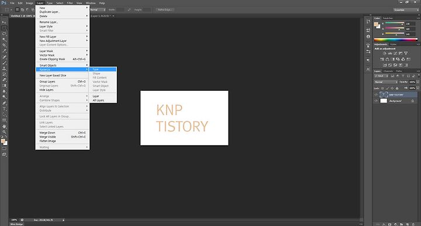The height and width of the screenshot is (226, 421).
Task: Choose Type in Rasterize submenu
Action: [x=103, y=69]
